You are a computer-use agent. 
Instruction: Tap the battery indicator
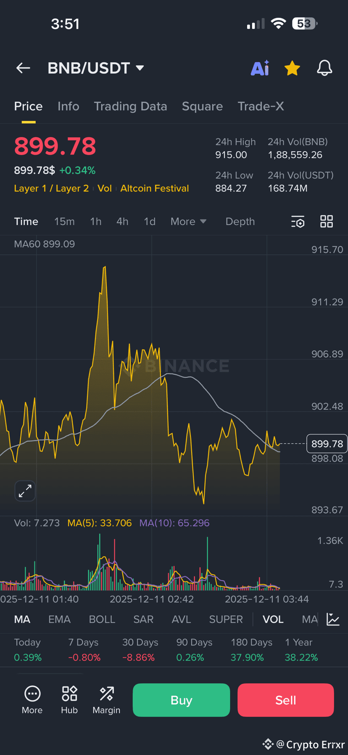point(305,24)
